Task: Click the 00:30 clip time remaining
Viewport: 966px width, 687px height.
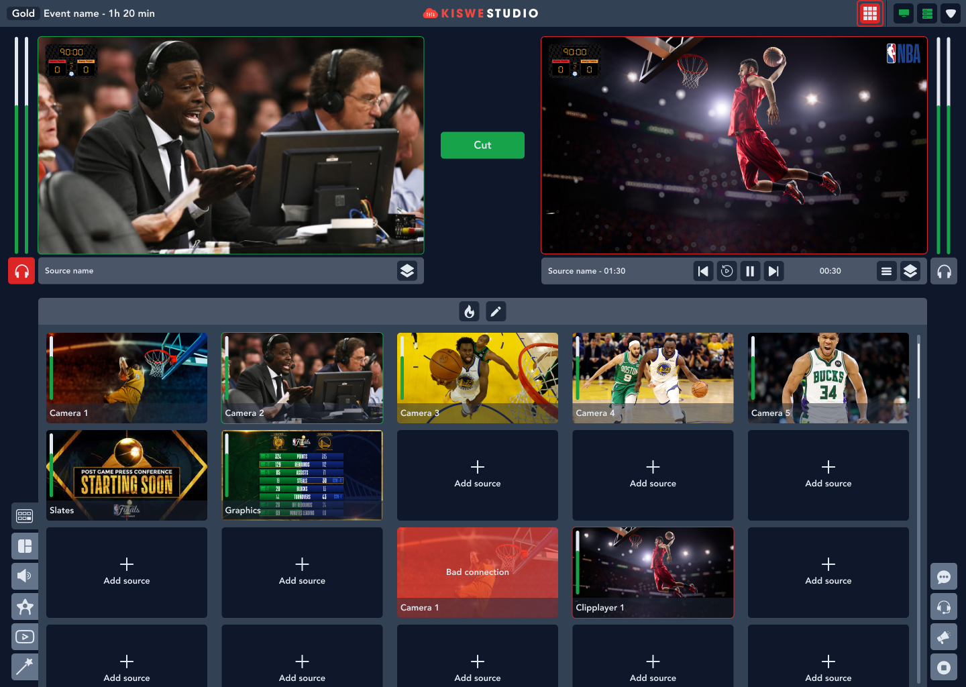Action: point(830,271)
